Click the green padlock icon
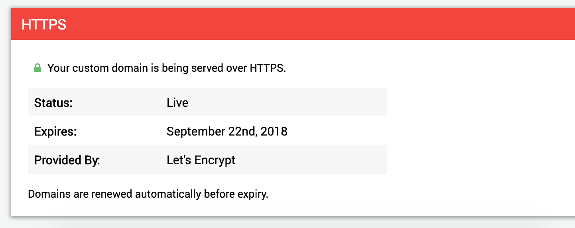The height and width of the screenshot is (228, 575). click(37, 68)
